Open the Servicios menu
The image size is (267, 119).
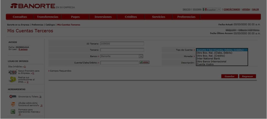pos(158,17)
